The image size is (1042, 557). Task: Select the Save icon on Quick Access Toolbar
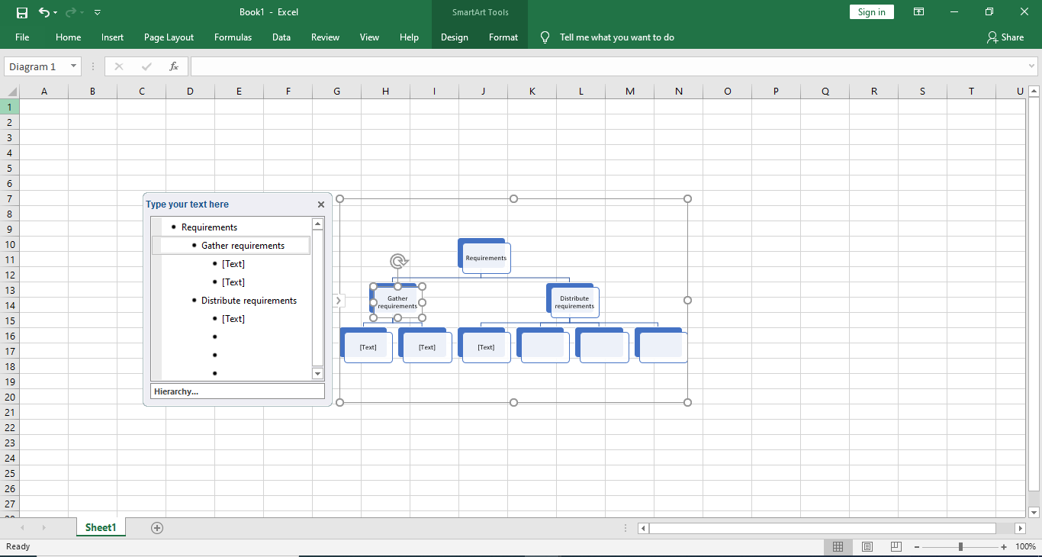click(x=22, y=12)
